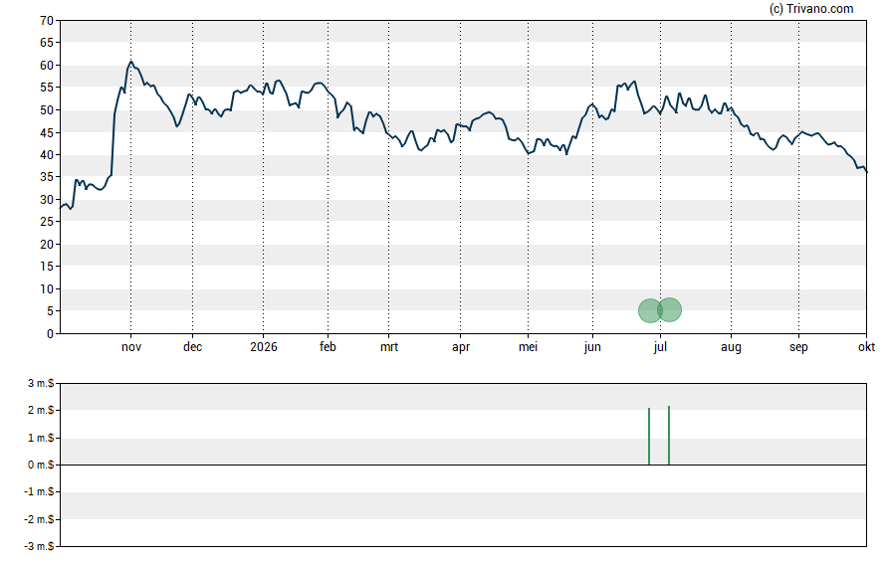Click the '(c) Trivano.com' copyright text
The width and height of the screenshot is (884, 562).
pyautogui.click(x=811, y=9)
